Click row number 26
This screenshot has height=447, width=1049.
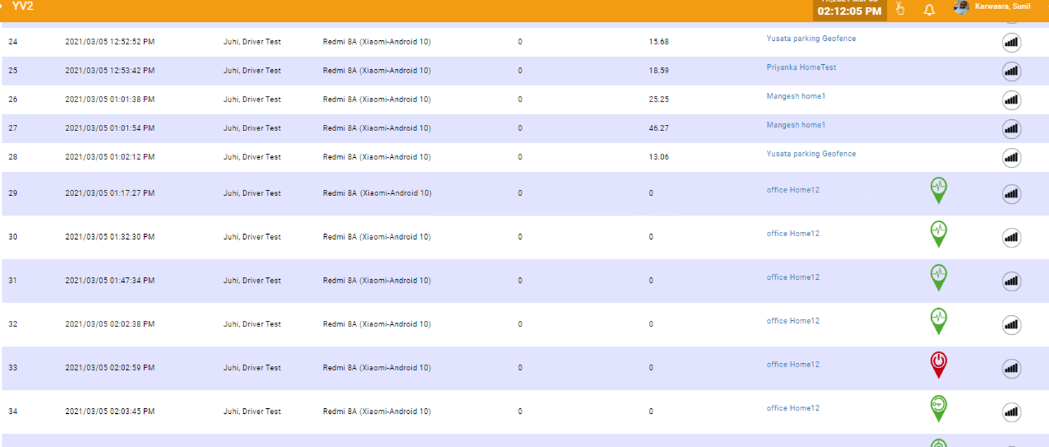point(13,100)
